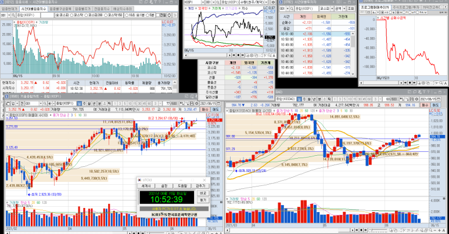Select the 코스피200 radio button
The height and width of the screenshot is (234, 449).
click(86, 15)
